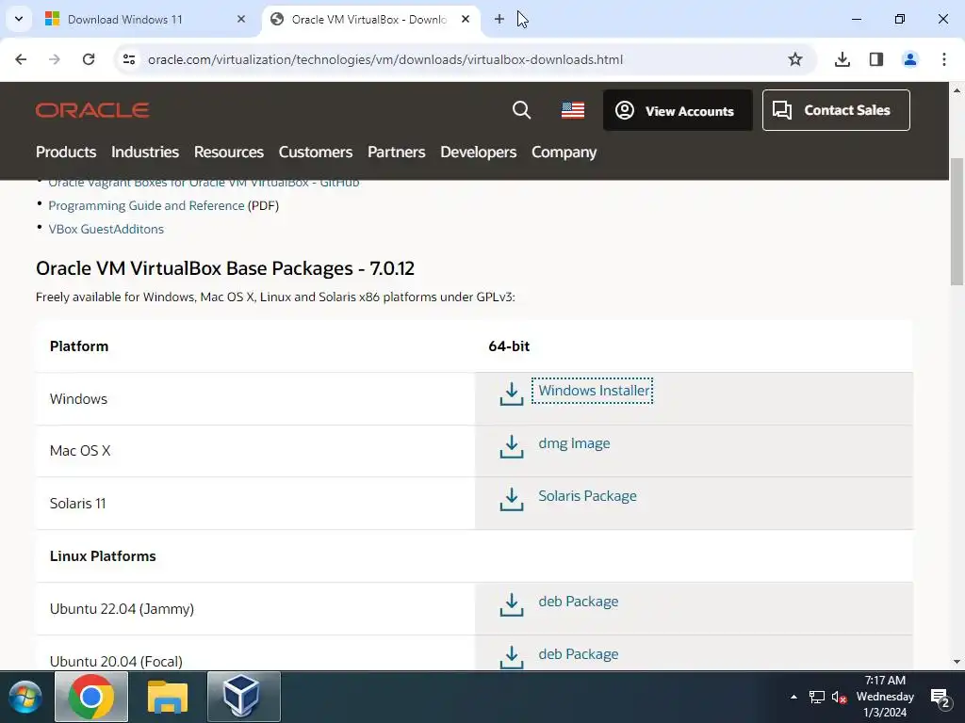The image size is (965, 723).
Task: Open a new browser tab
Action: (x=499, y=19)
